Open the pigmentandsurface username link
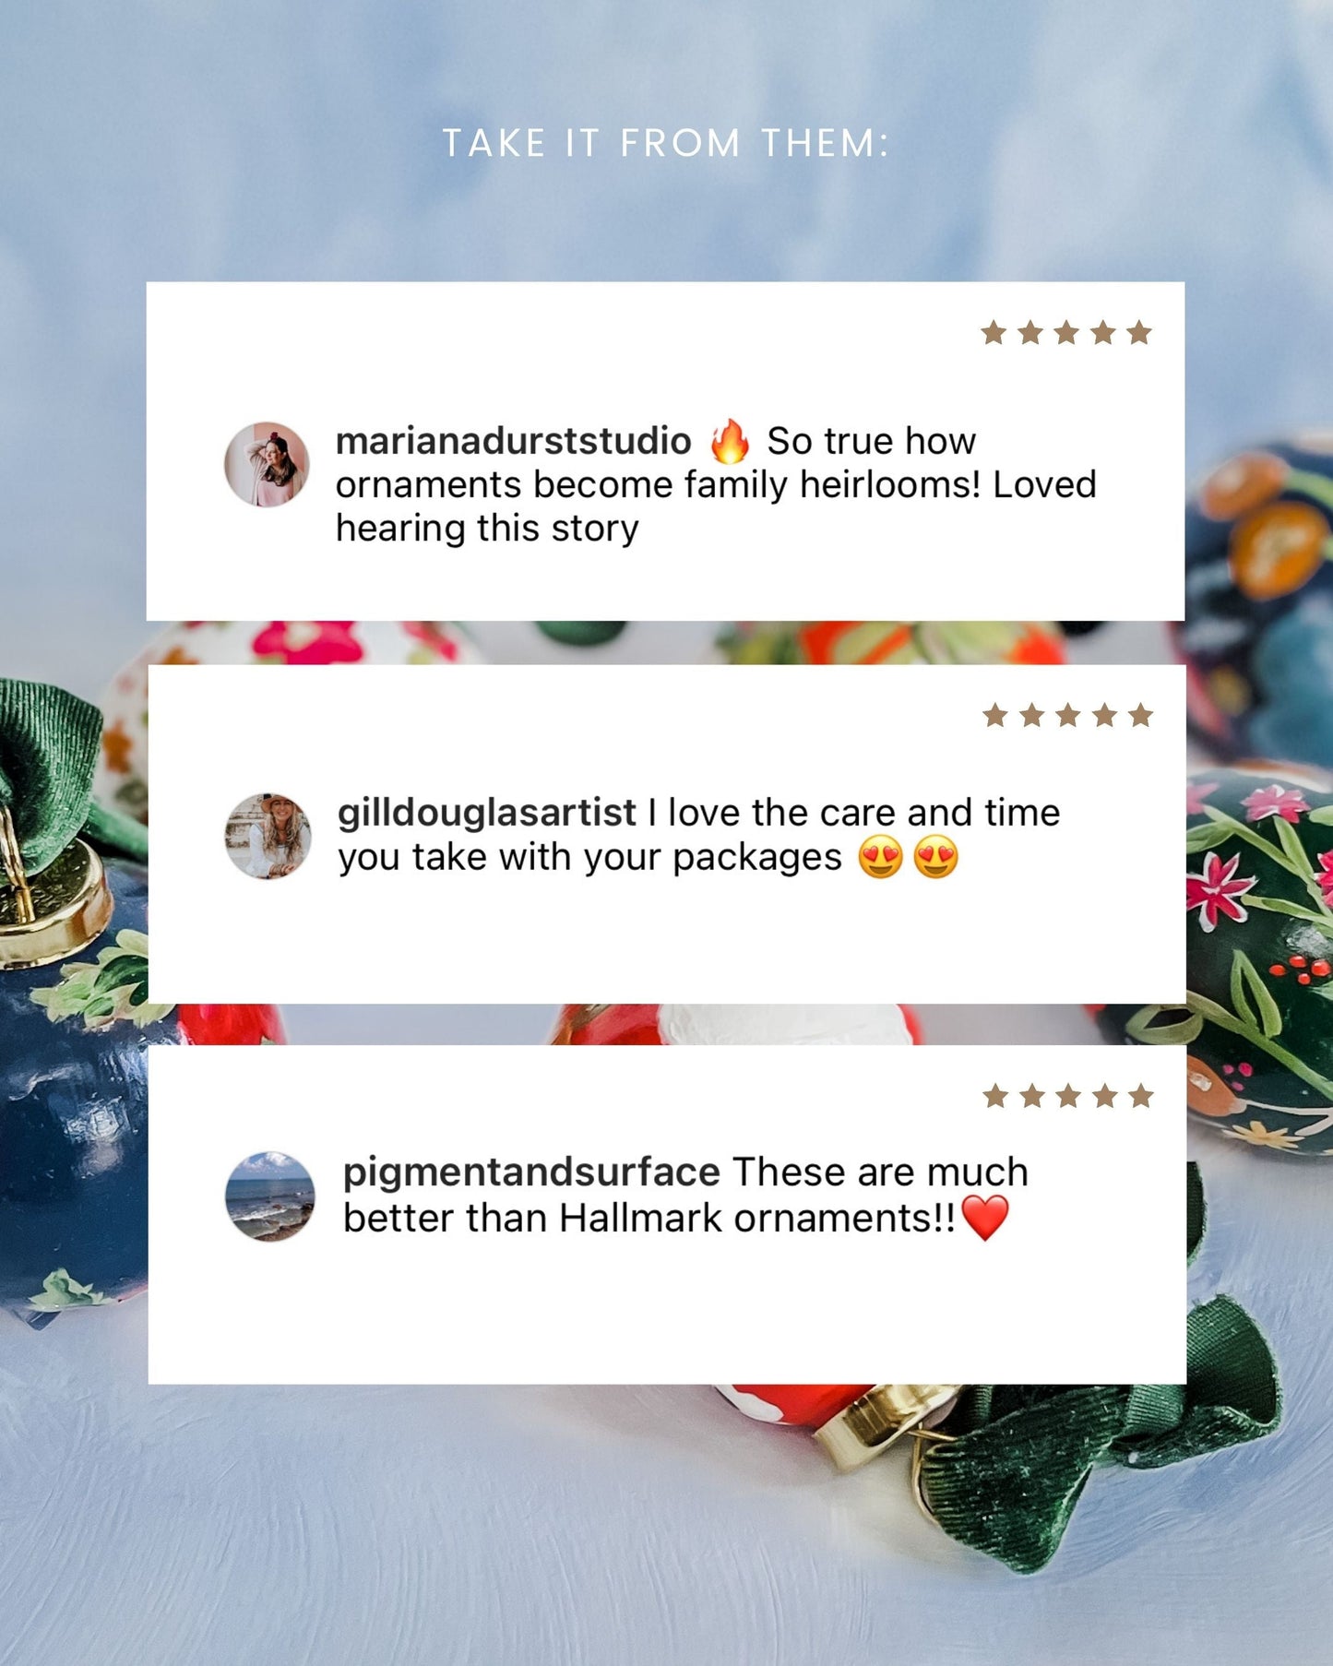Viewport: 1333px width, 1666px height. [x=531, y=1172]
